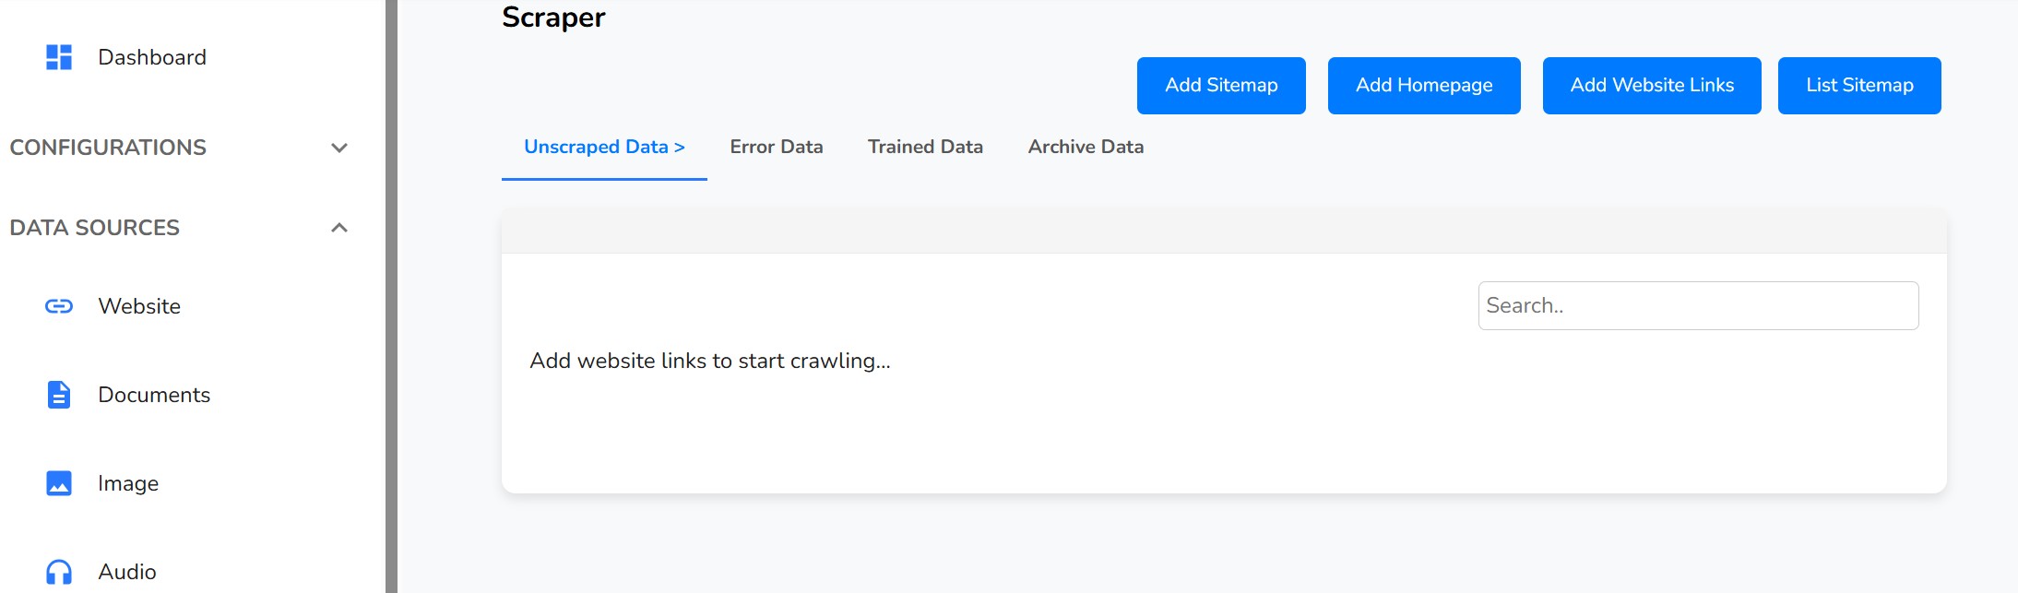Open Dashboard from the sidebar
The image size is (2018, 593).
tap(152, 57)
